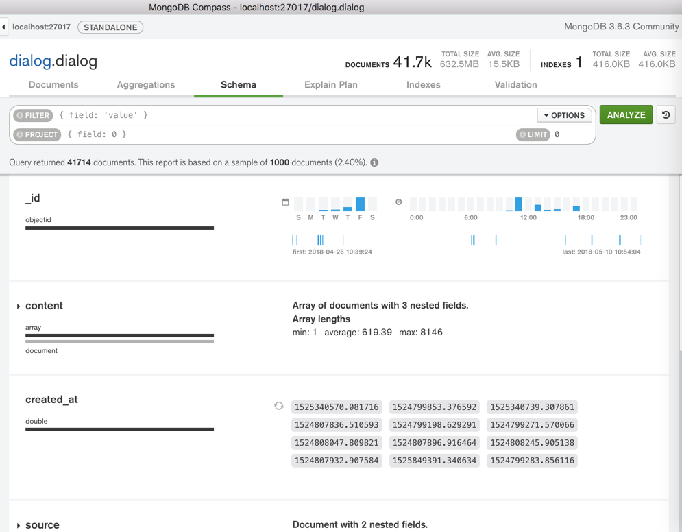Open the Validation tab
The image size is (682, 532).
pos(516,85)
